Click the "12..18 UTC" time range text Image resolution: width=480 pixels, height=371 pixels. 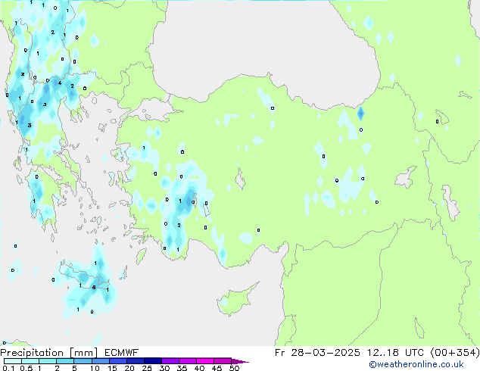click(395, 353)
